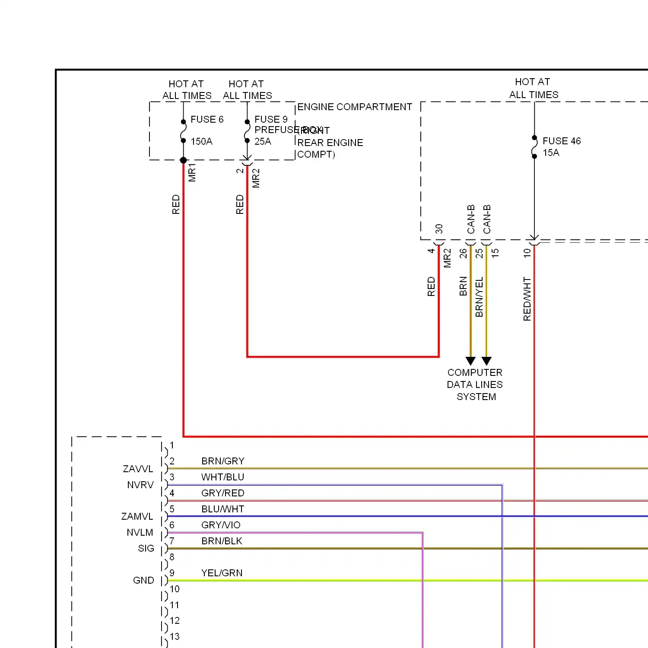The image size is (648, 648).
Task: Click the GRY/RED wire label
Action: click(x=223, y=493)
